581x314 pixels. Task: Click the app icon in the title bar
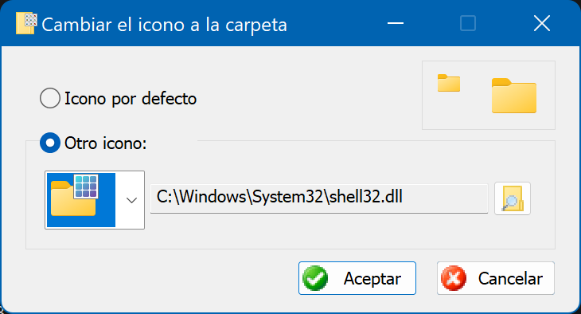tap(26, 23)
